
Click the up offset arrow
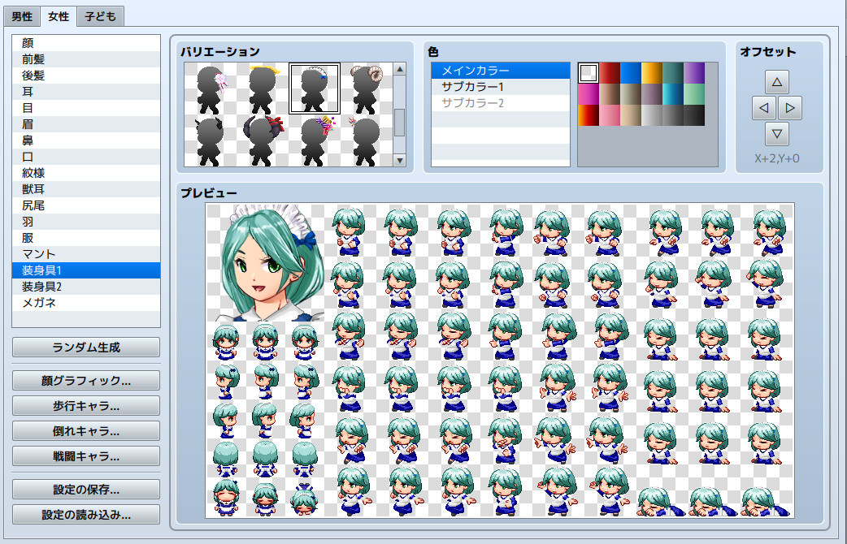(x=778, y=81)
